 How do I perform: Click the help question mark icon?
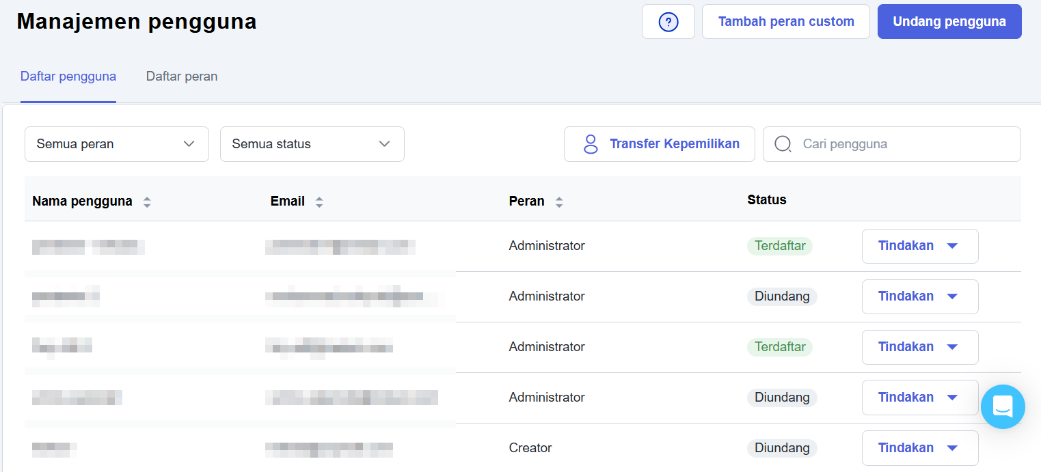668,22
